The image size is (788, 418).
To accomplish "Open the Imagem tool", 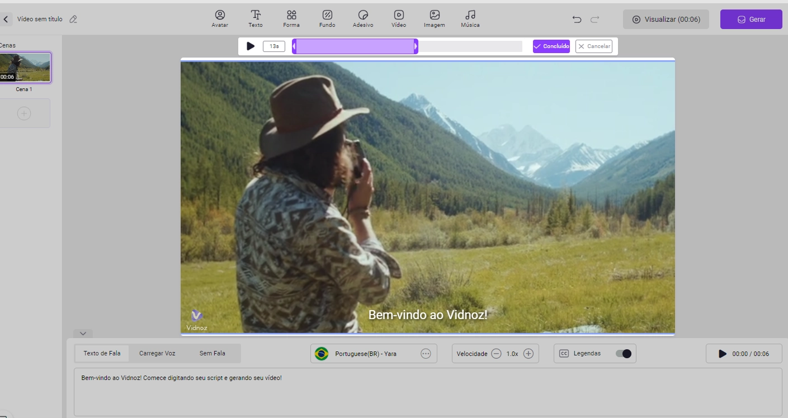I will coord(435,18).
